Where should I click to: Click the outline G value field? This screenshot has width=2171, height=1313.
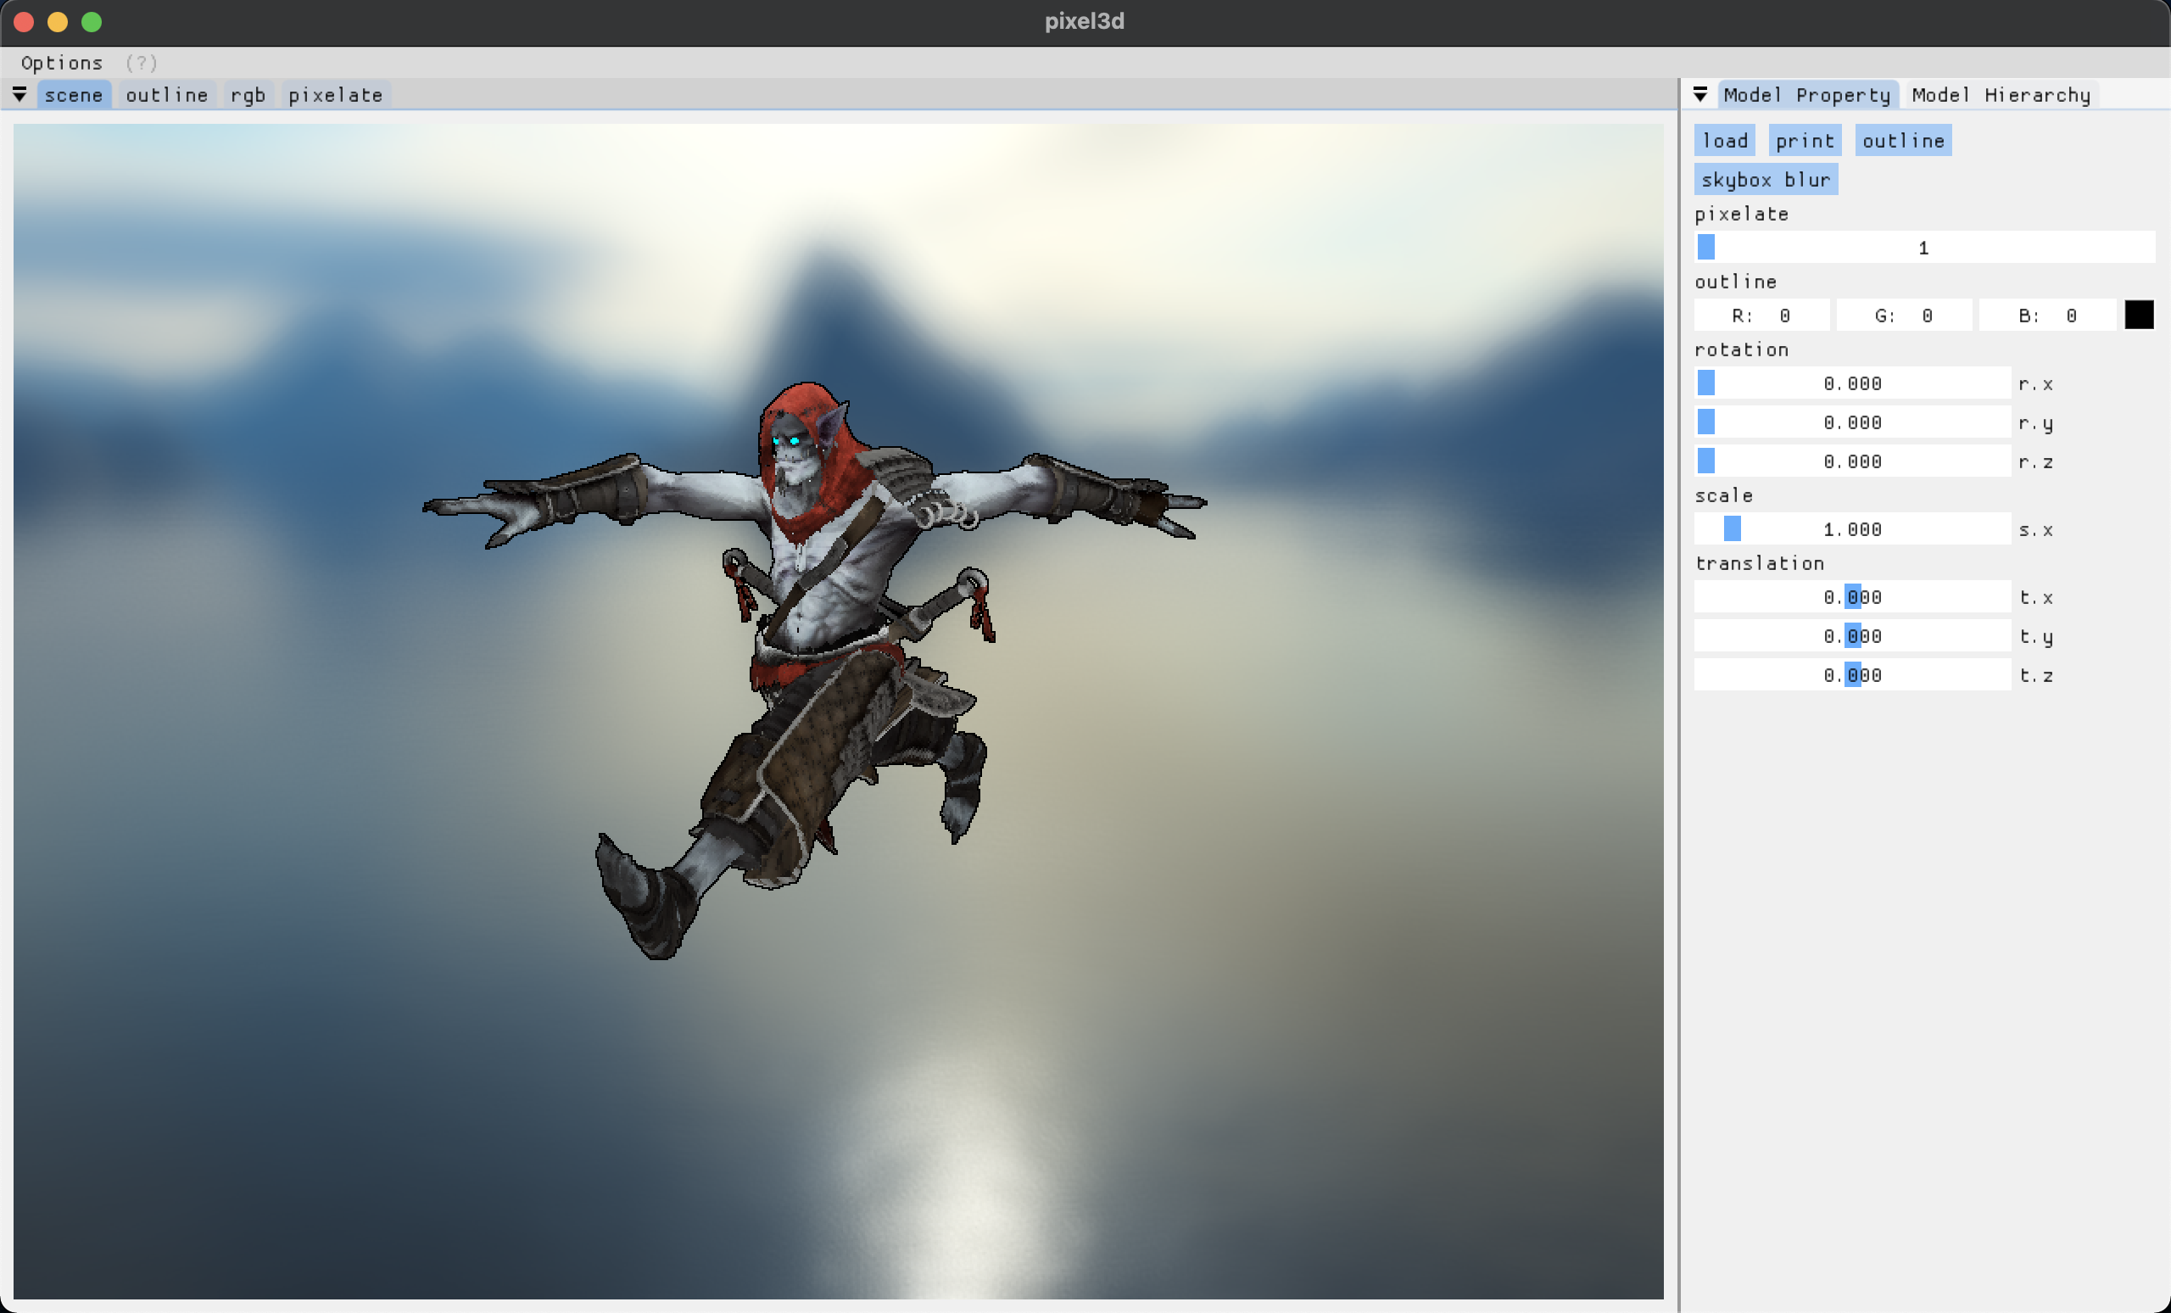[x=1904, y=315]
